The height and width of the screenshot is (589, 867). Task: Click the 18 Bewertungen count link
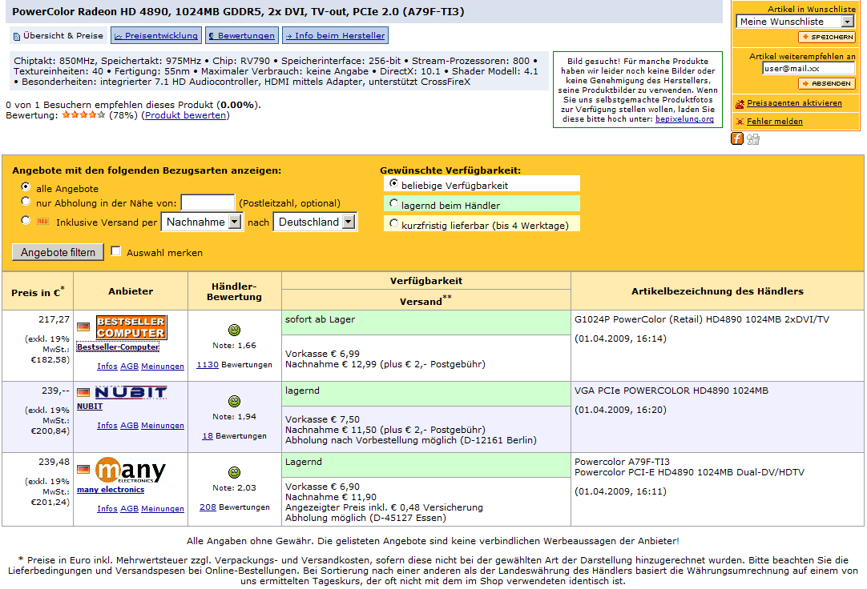click(208, 436)
